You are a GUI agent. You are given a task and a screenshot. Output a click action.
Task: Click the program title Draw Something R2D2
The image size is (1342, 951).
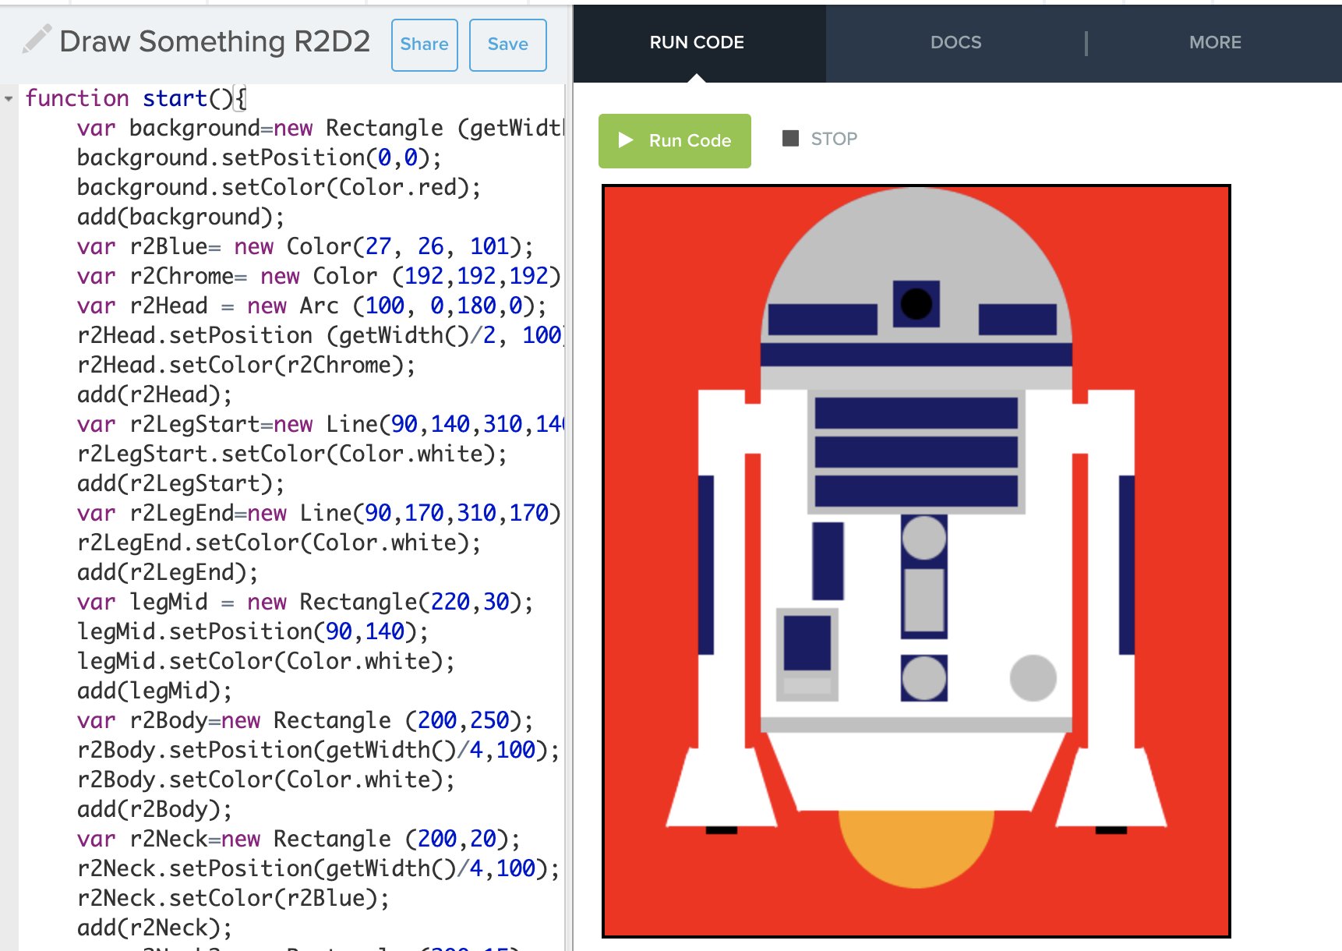tap(215, 41)
